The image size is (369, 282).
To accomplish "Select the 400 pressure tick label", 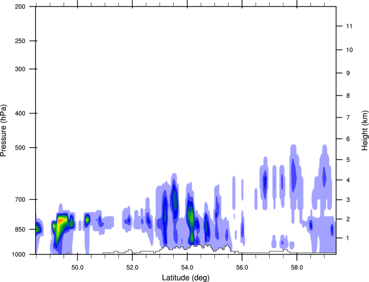I will pyautogui.click(x=20, y=113).
